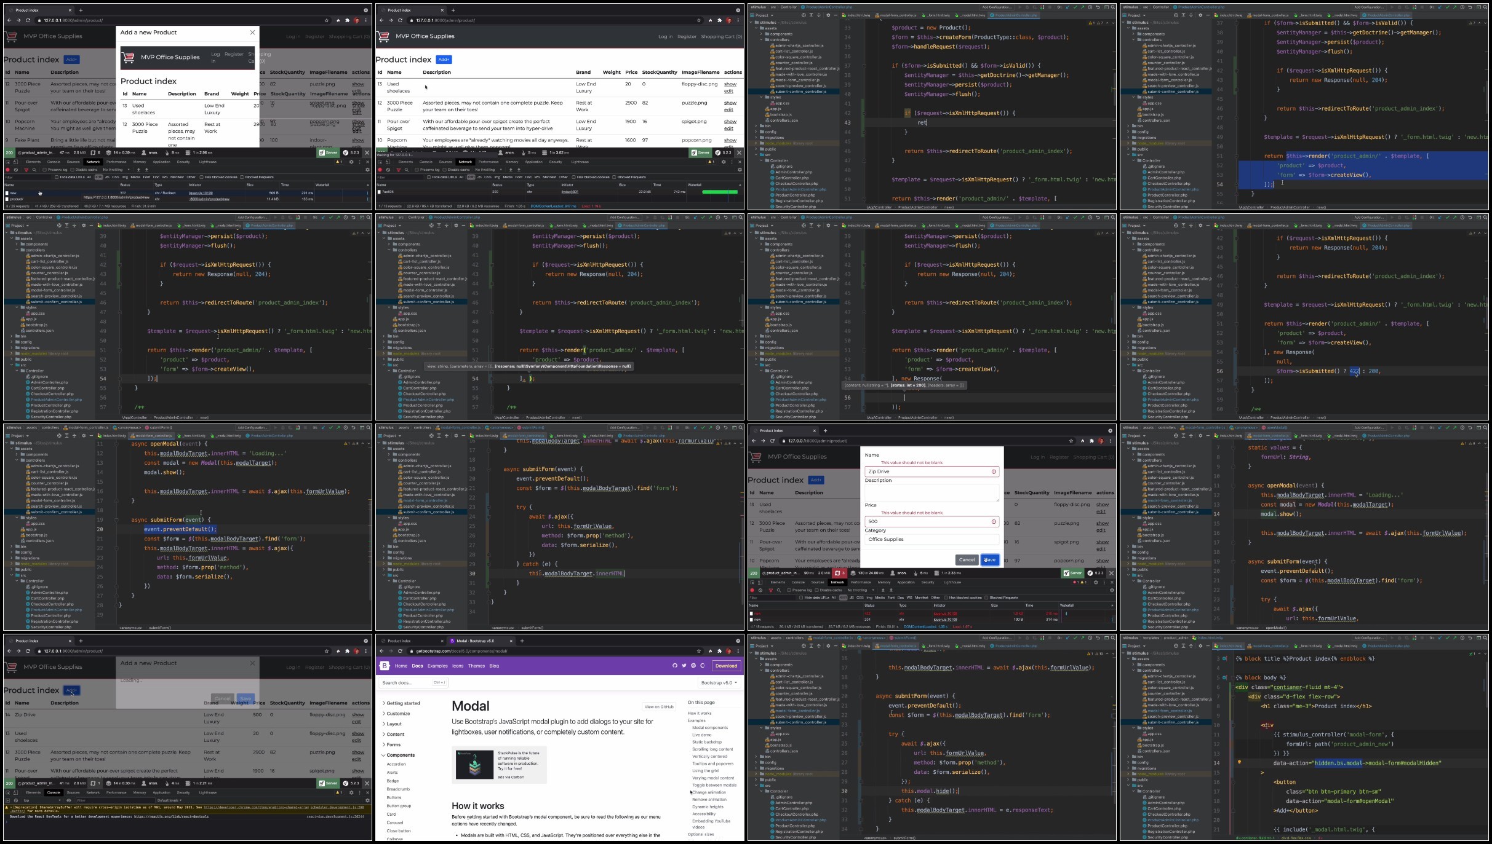Image resolution: width=1492 pixels, height=844 pixels.
Task: Click the yellow lightbulb intention icon in the Twig editor
Action: click(1240, 762)
